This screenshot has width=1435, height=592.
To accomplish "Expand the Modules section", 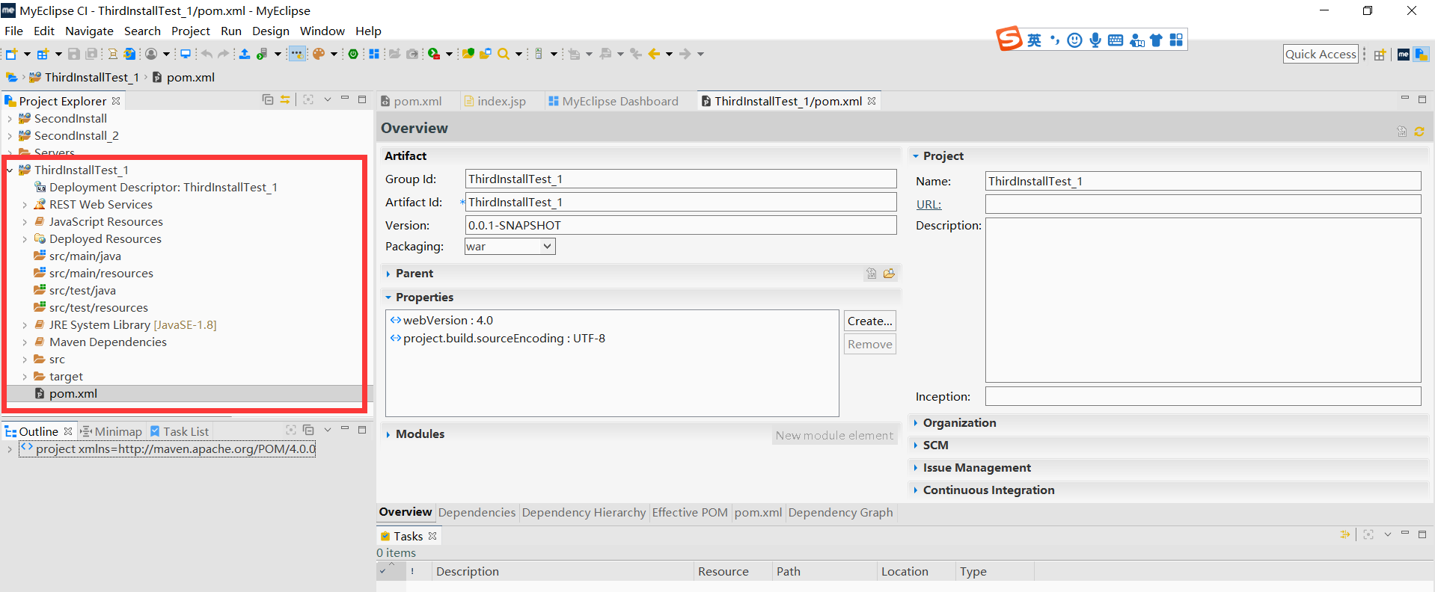I will click(388, 434).
